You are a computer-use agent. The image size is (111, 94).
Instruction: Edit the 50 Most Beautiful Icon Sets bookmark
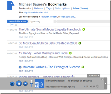(x=21, y=47)
